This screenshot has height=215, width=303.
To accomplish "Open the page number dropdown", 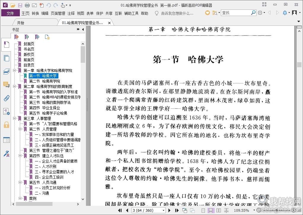I will pos(163,210).
